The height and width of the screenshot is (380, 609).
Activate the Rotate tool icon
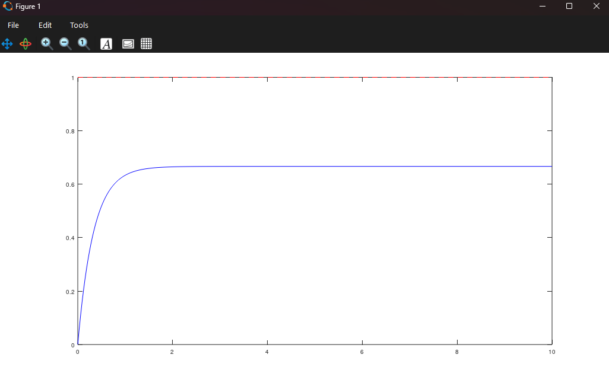pyautogui.click(x=26, y=44)
